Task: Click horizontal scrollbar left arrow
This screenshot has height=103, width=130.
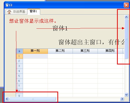Action: point(7,99)
